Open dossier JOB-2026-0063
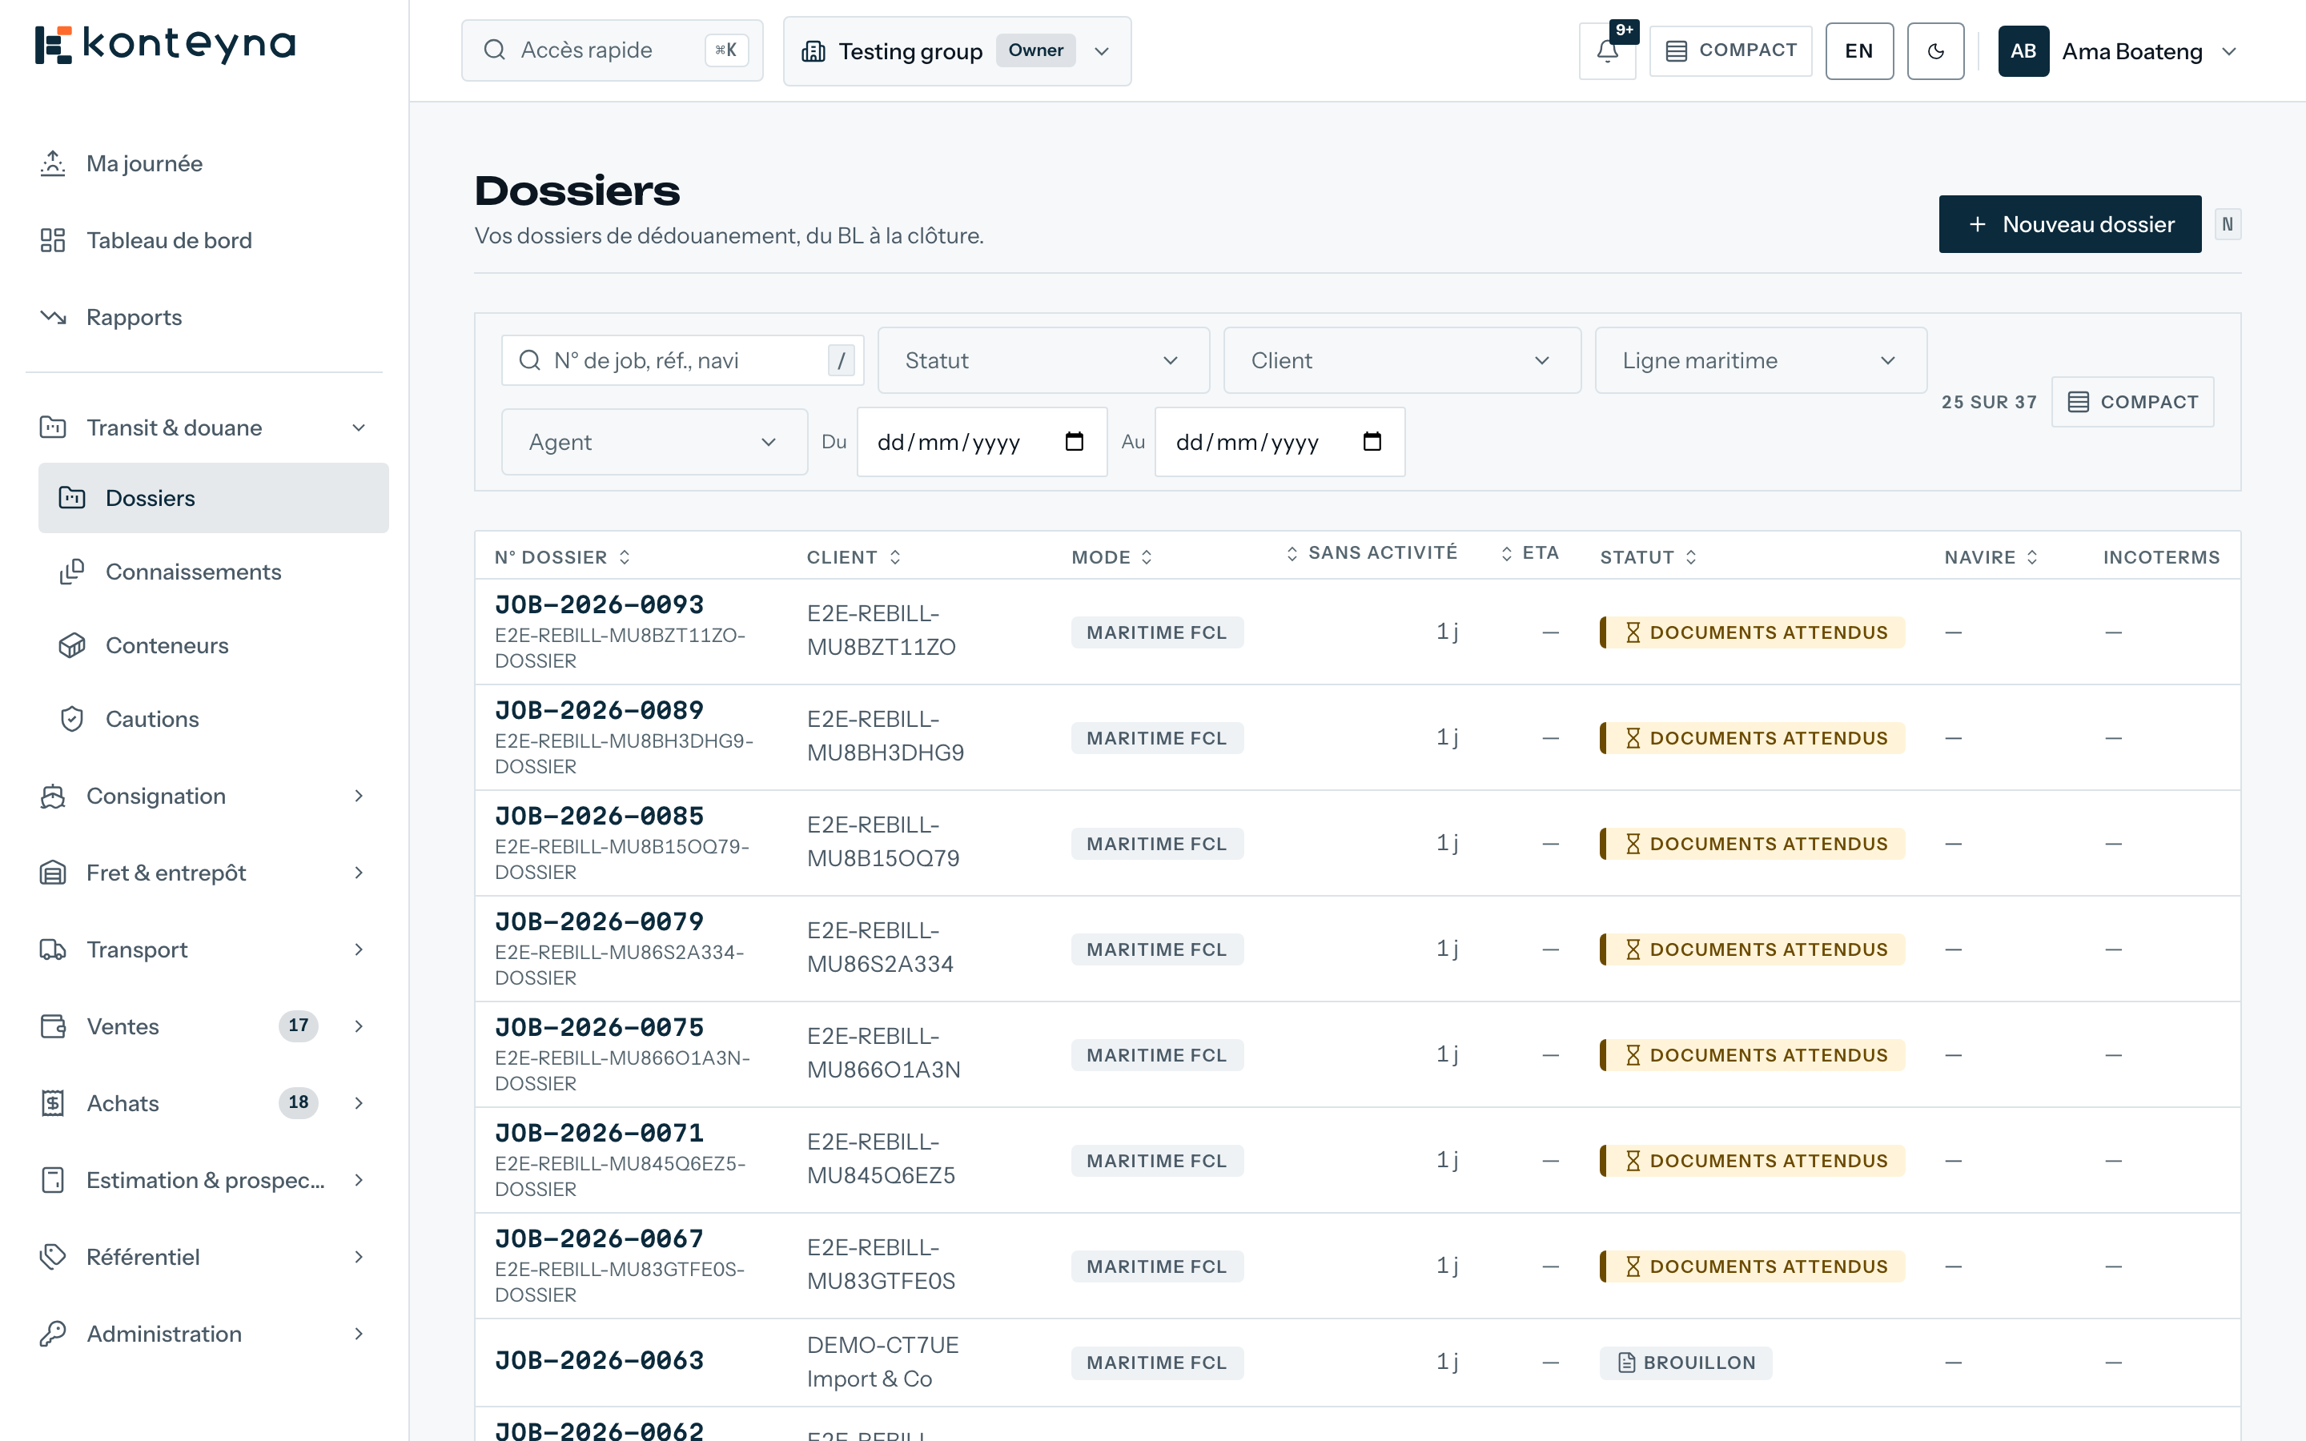 600,1361
